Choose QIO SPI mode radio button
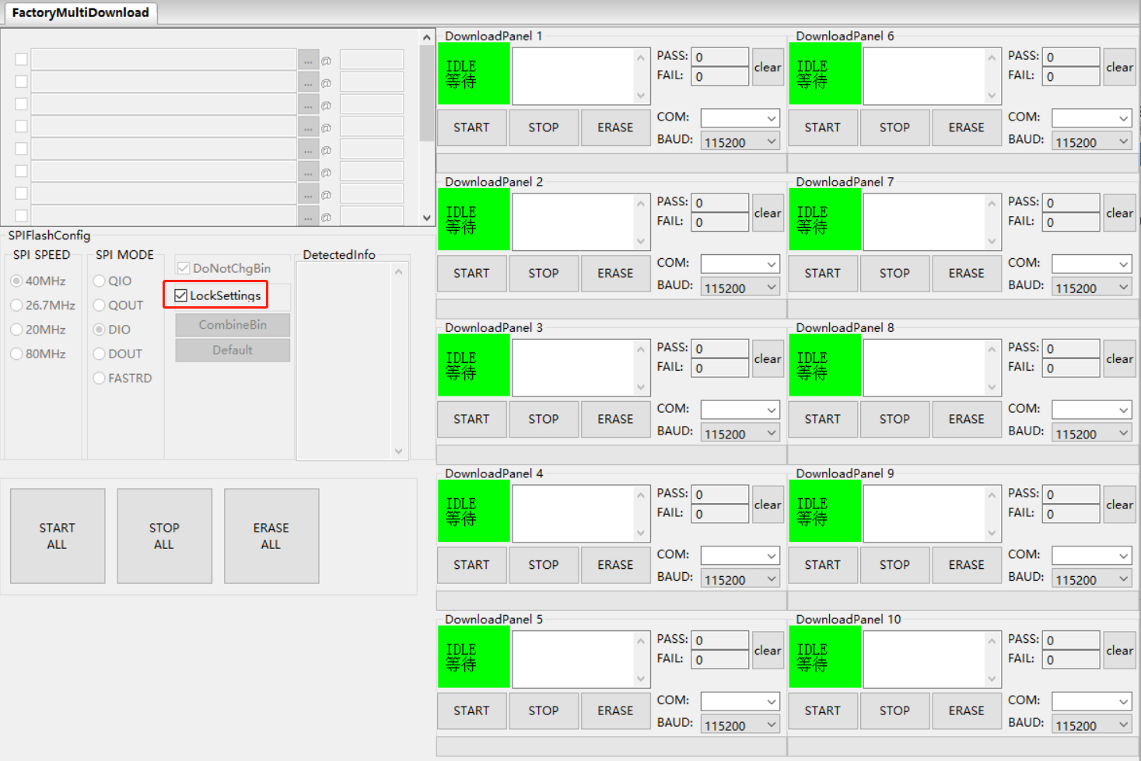Image resolution: width=1141 pixels, height=761 pixels. coord(100,281)
